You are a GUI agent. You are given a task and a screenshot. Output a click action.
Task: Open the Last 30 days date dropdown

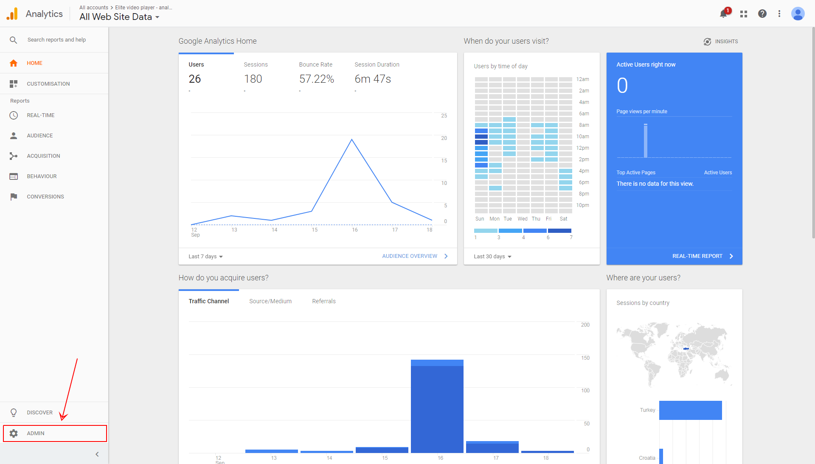pos(493,257)
